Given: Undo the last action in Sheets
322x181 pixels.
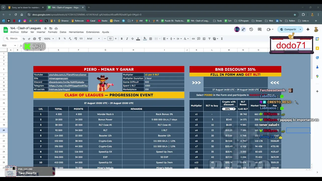Looking at the screenshot, I should [24, 39].
